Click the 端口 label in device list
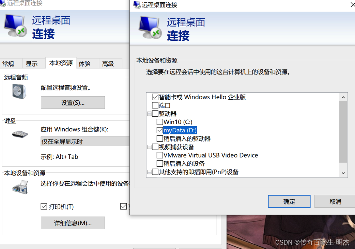355x249 pixels. pyautogui.click(x=165, y=105)
